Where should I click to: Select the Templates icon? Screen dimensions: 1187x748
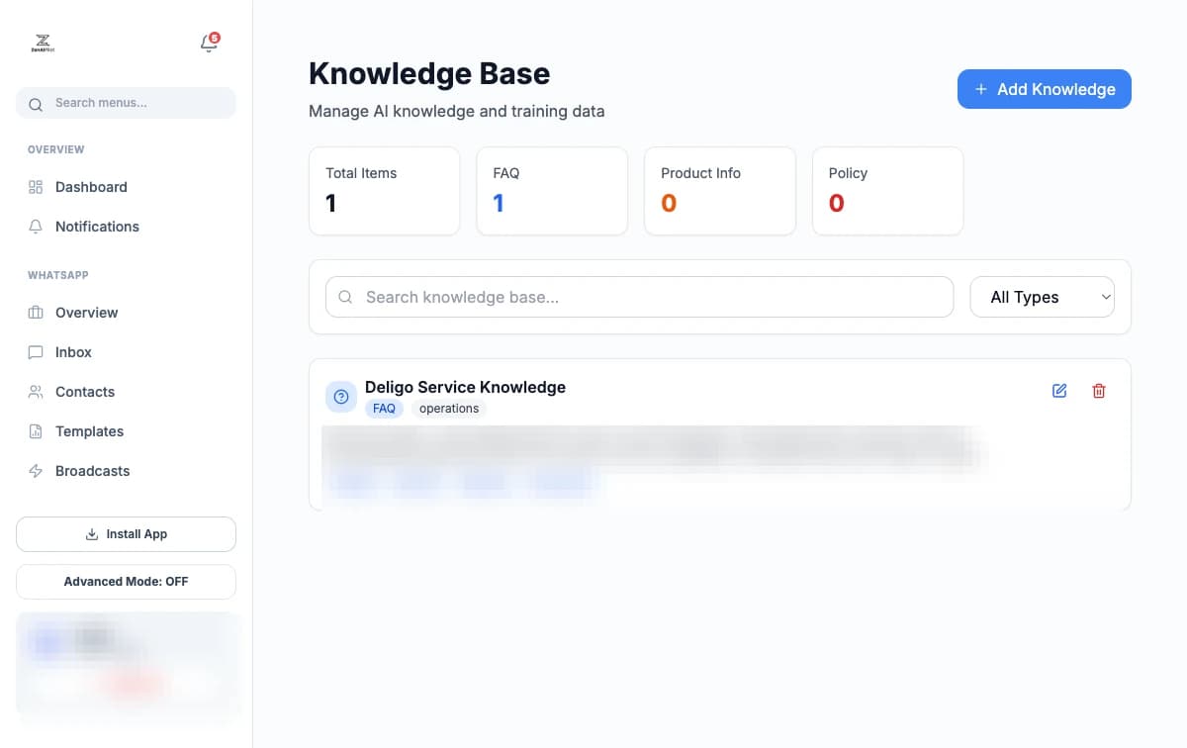(x=36, y=431)
